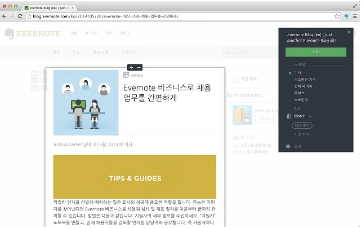Screen dimensions: 361x228
Task: Click the browser Back arrow
Action: click(5, 16)
